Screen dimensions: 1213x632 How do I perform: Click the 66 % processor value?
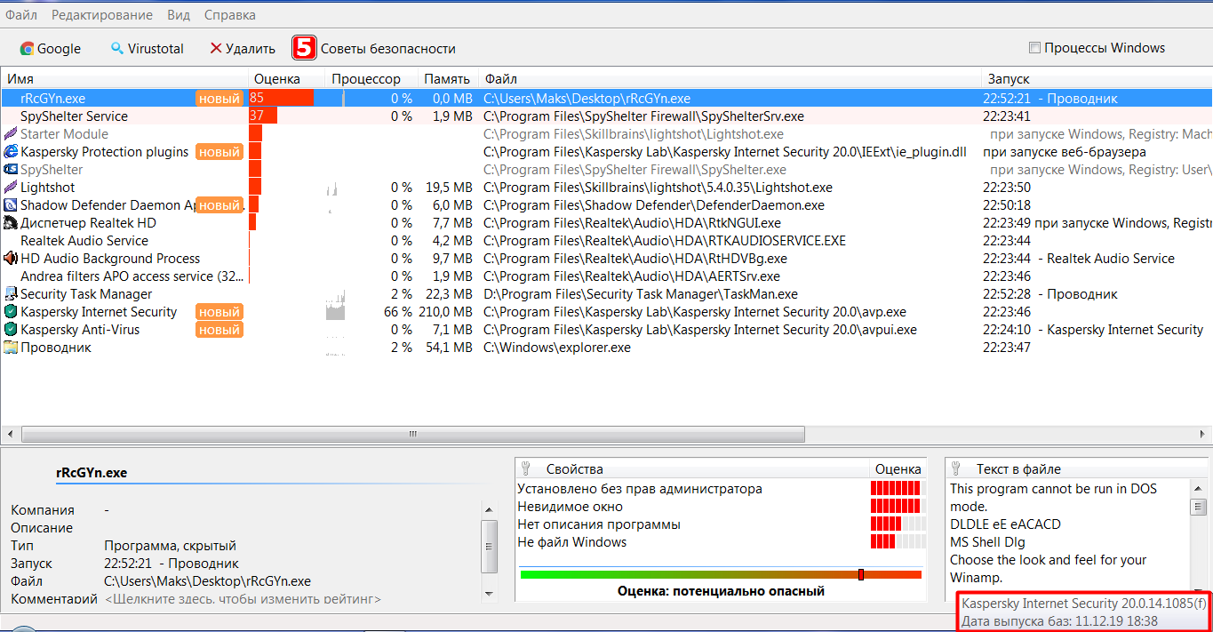coord(398,312)
